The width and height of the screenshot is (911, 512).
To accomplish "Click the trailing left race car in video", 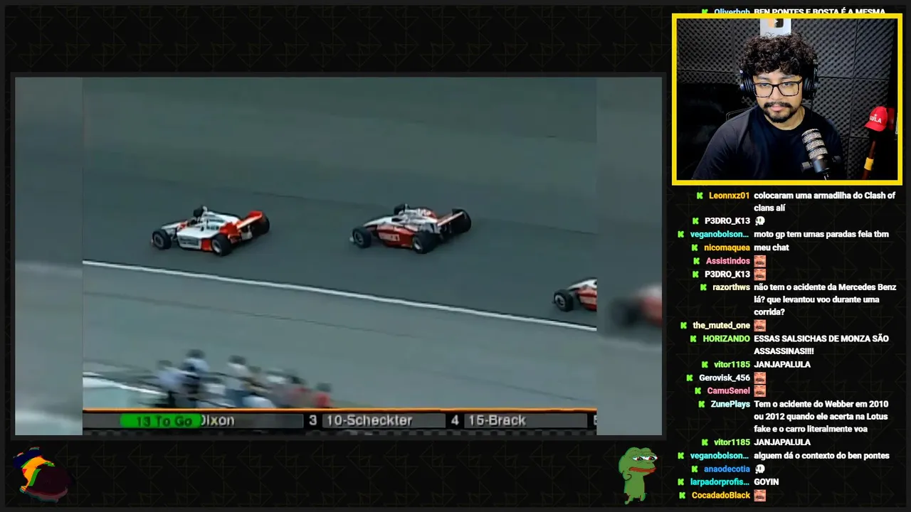I will [x=210, y=230].
